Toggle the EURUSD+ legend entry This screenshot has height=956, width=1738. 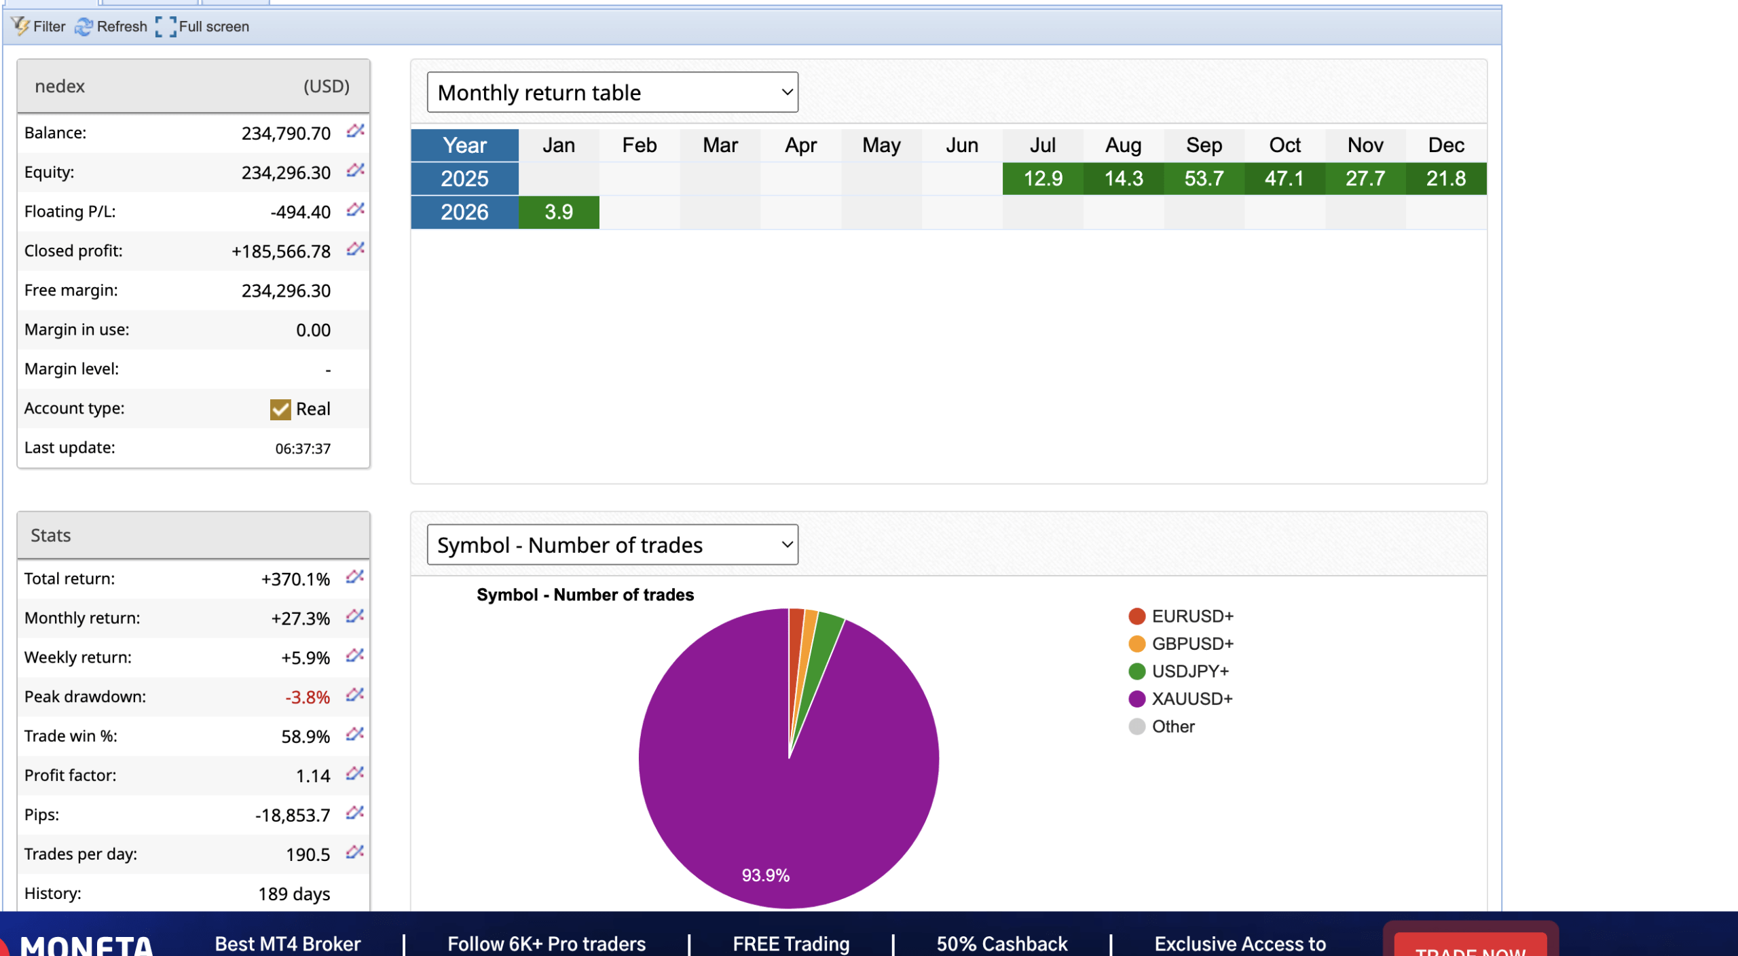[x=1191, y=617]
